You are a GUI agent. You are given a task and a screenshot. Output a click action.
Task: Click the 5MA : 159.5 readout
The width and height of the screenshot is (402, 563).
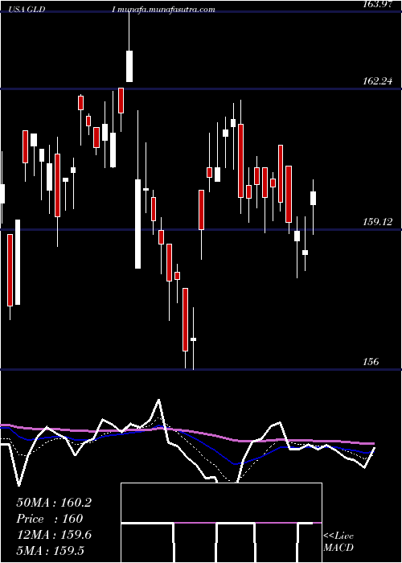pyautogui.click(x=50, y=551)
